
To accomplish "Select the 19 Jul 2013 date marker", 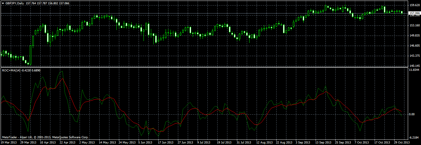I will (224, 143).
